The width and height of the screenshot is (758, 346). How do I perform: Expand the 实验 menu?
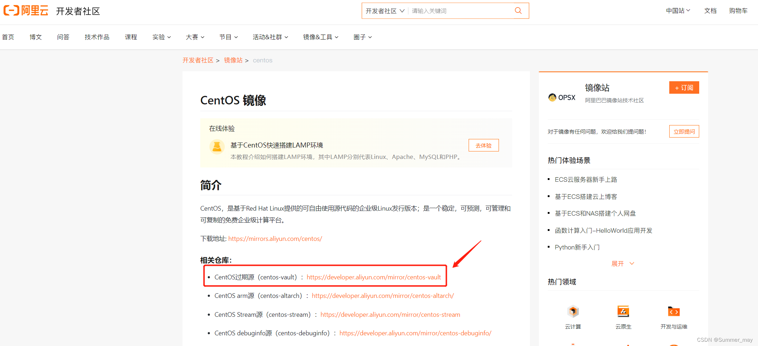(161, 37)
